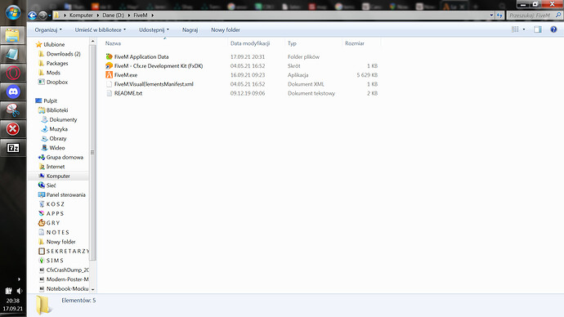Screen dimensions: 564x317
Task: Open Packages in favorites
Action: [x=57, y=63]
